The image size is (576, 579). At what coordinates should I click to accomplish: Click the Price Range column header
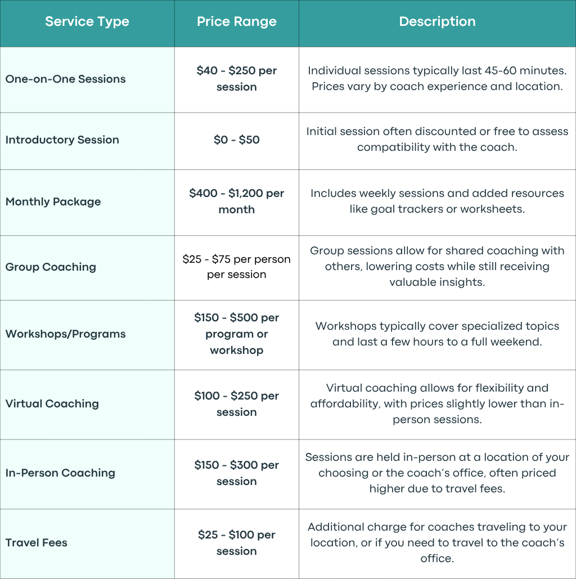click(237, 22)
